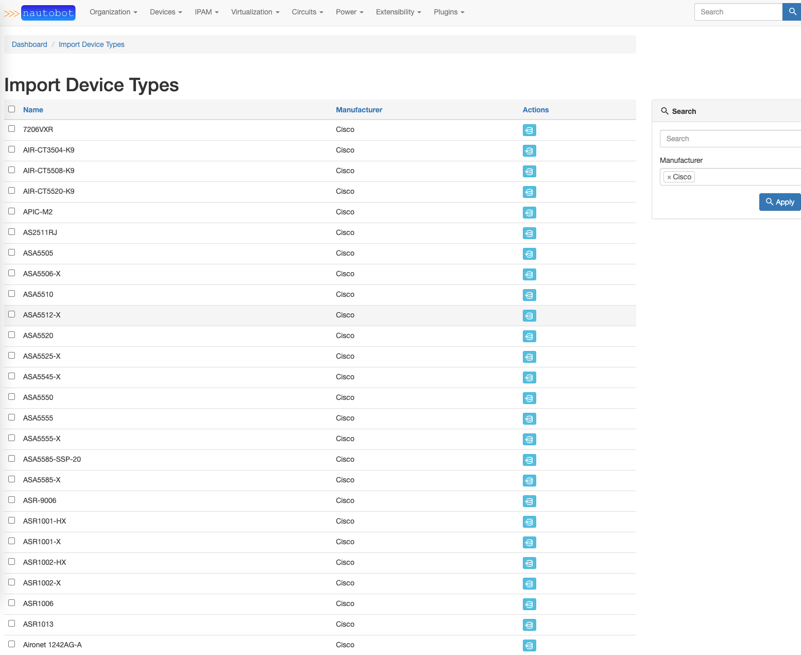Import the APIC-M2 device type

(529, 212)
